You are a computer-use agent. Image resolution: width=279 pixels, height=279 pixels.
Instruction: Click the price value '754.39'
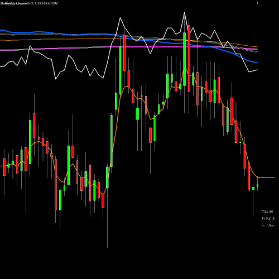pos(267,211)
